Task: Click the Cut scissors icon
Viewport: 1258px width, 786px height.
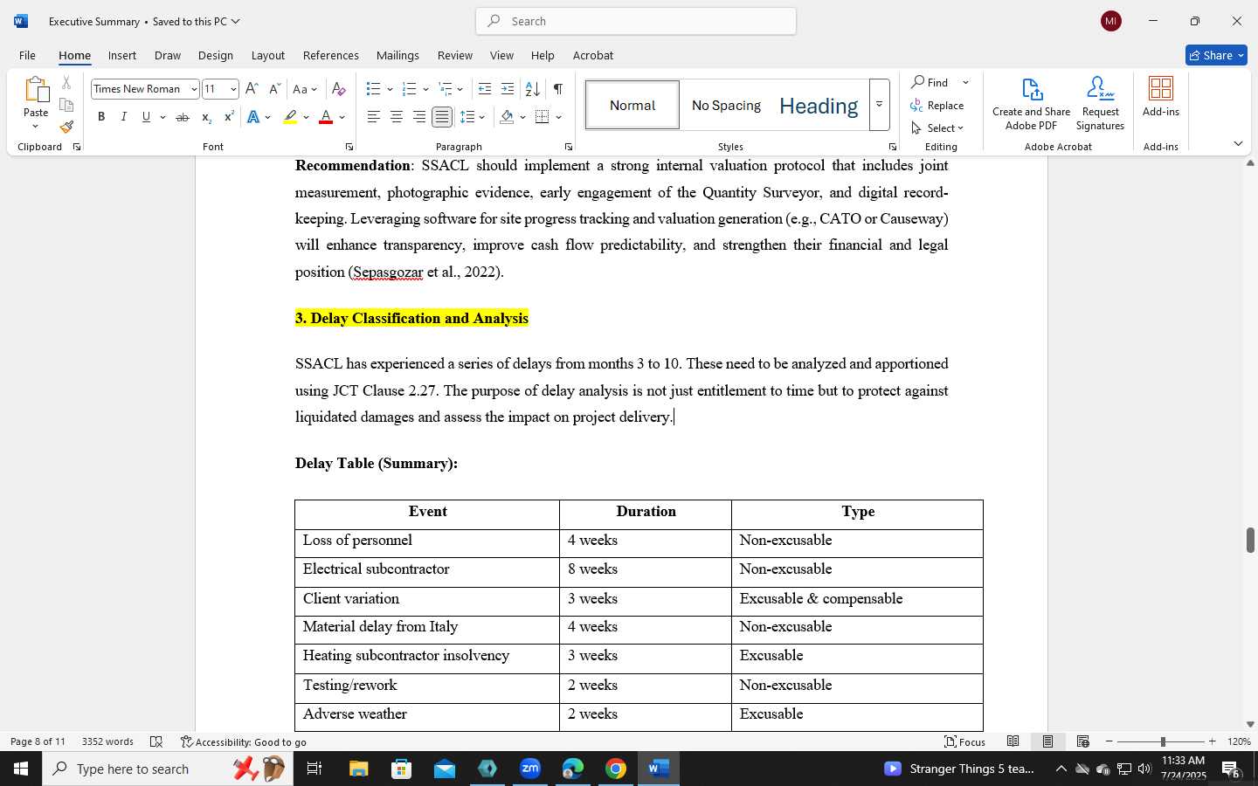Action: point(66,83)
